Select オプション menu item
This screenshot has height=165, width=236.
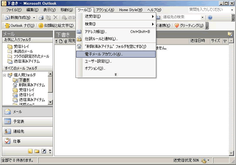click(x=116, y=68)
